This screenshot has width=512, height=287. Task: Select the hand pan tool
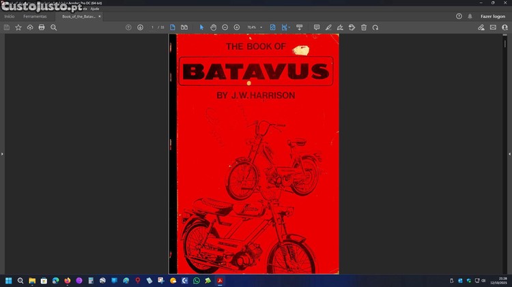coord(213,27)
